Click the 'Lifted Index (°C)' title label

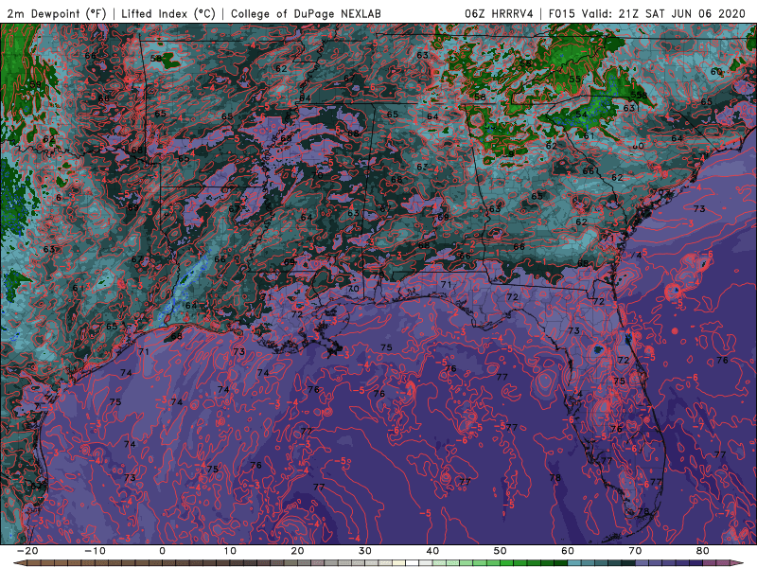[168, 13]
